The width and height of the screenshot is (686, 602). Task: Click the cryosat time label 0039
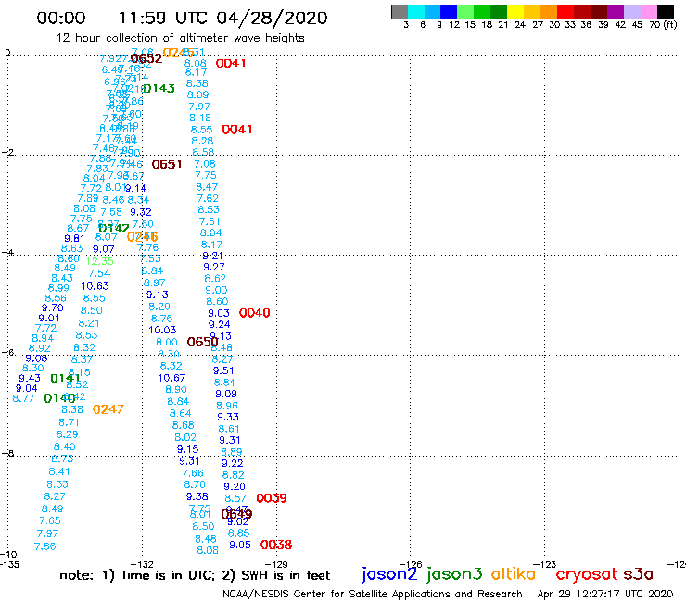point(272,498)
